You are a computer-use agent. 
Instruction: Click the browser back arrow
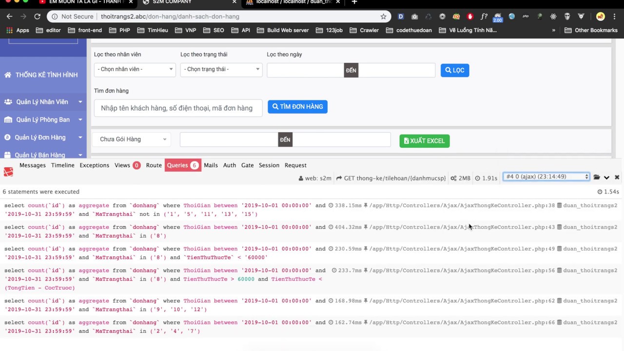click(x=9, y=17)
